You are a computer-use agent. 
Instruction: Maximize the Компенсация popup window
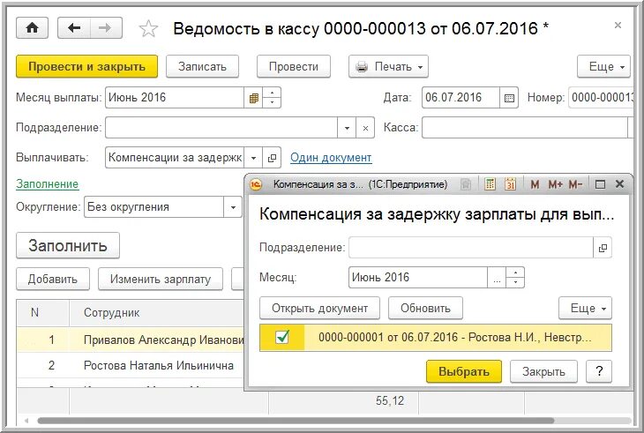[x=600, y=184]
